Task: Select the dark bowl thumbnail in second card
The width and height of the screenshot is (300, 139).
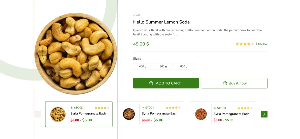Action: pos(129,114)
